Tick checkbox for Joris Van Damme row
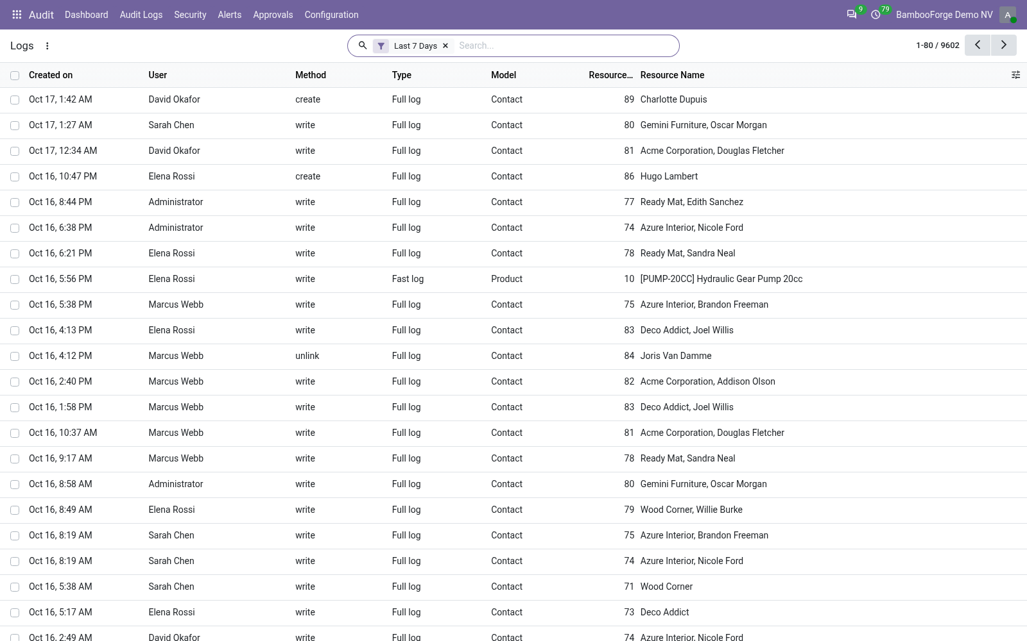Image resolution: width=1027 pixels, height=641 pixels. [x=15, y=356]
